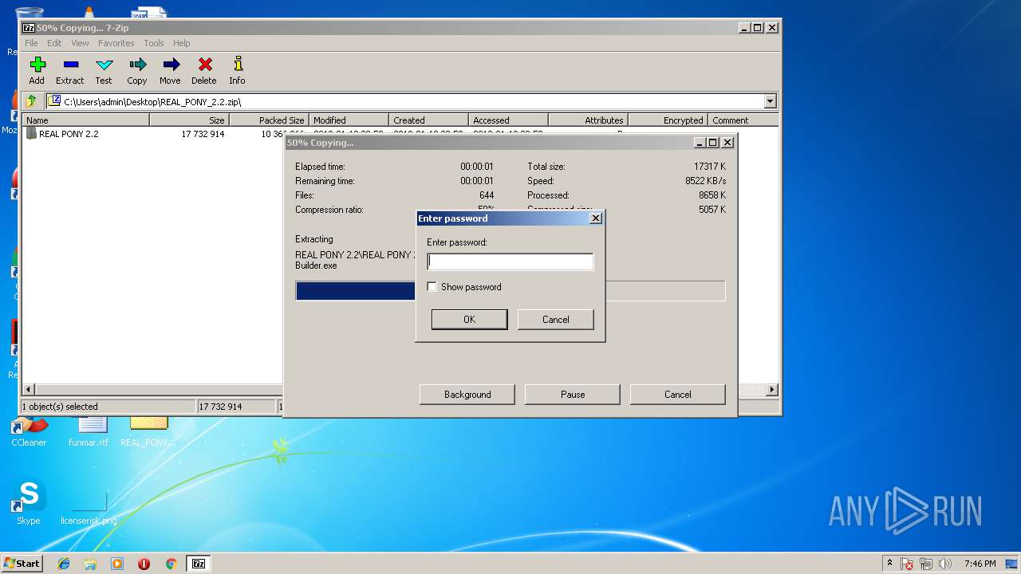Select the REAL PONY 2.2 folder row

click(x=152, y=134)
